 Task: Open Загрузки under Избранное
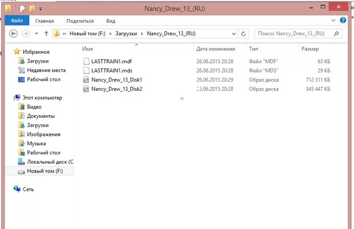click(x=38, y=61)
